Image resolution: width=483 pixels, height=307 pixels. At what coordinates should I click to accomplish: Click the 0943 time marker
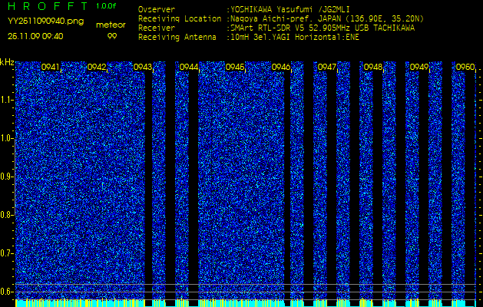143,67
